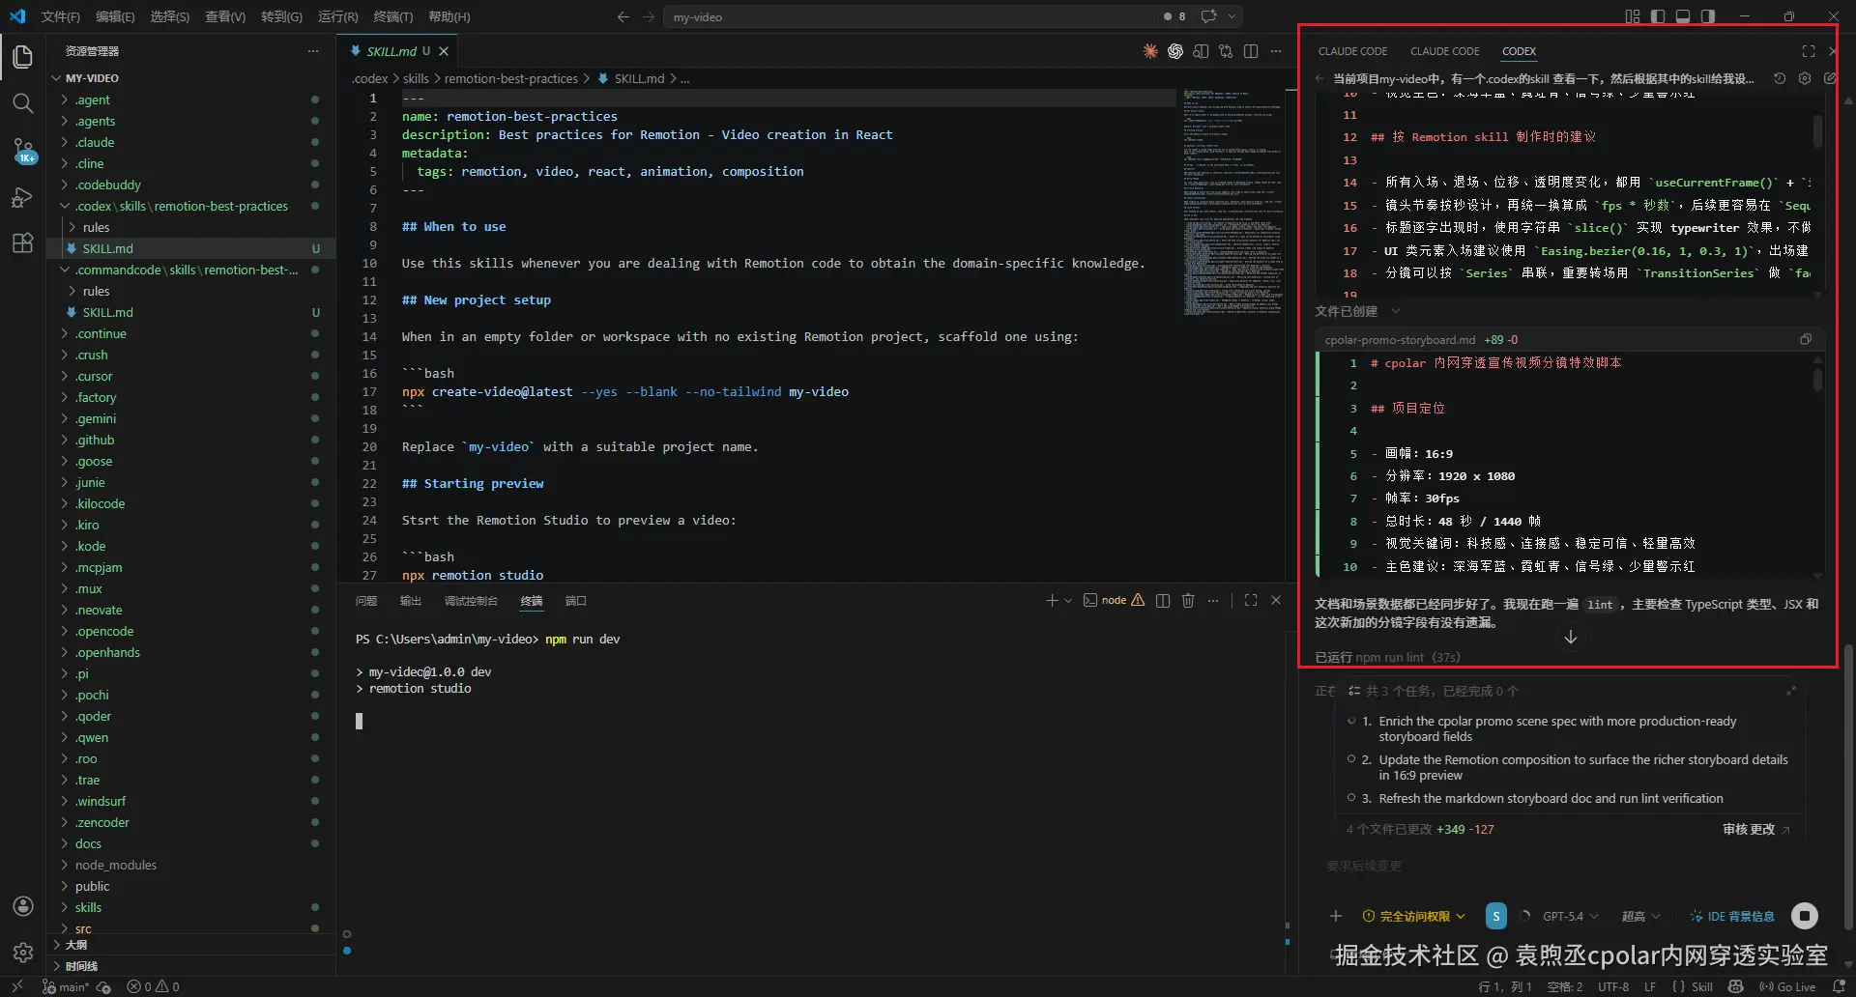Open 超高 reasoning effort dropdown
The height and width of the screenshot is (997, 1856).
[1640, 916]
